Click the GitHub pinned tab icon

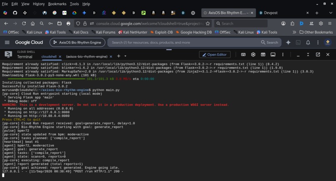click(x=15, y=13)
